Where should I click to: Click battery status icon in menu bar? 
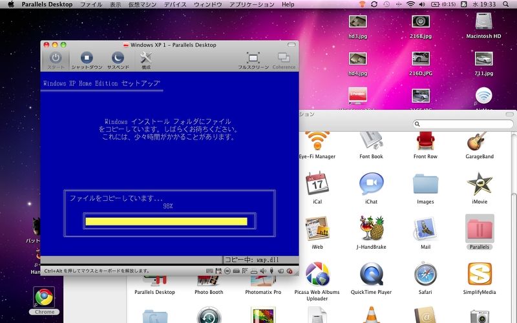coord(443,5)
